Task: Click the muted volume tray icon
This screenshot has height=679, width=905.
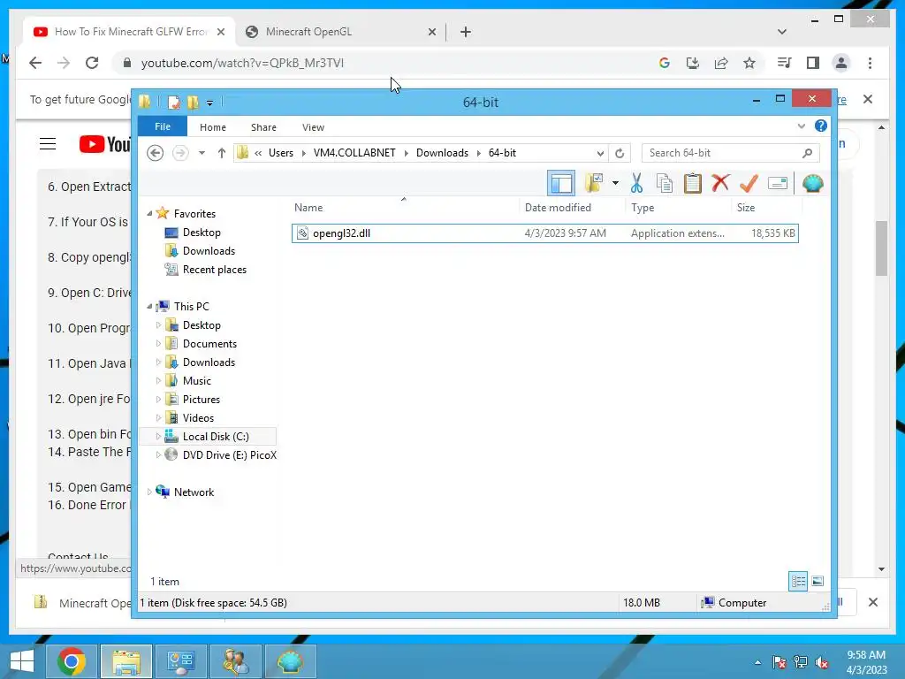Action: tap(822, 662)
